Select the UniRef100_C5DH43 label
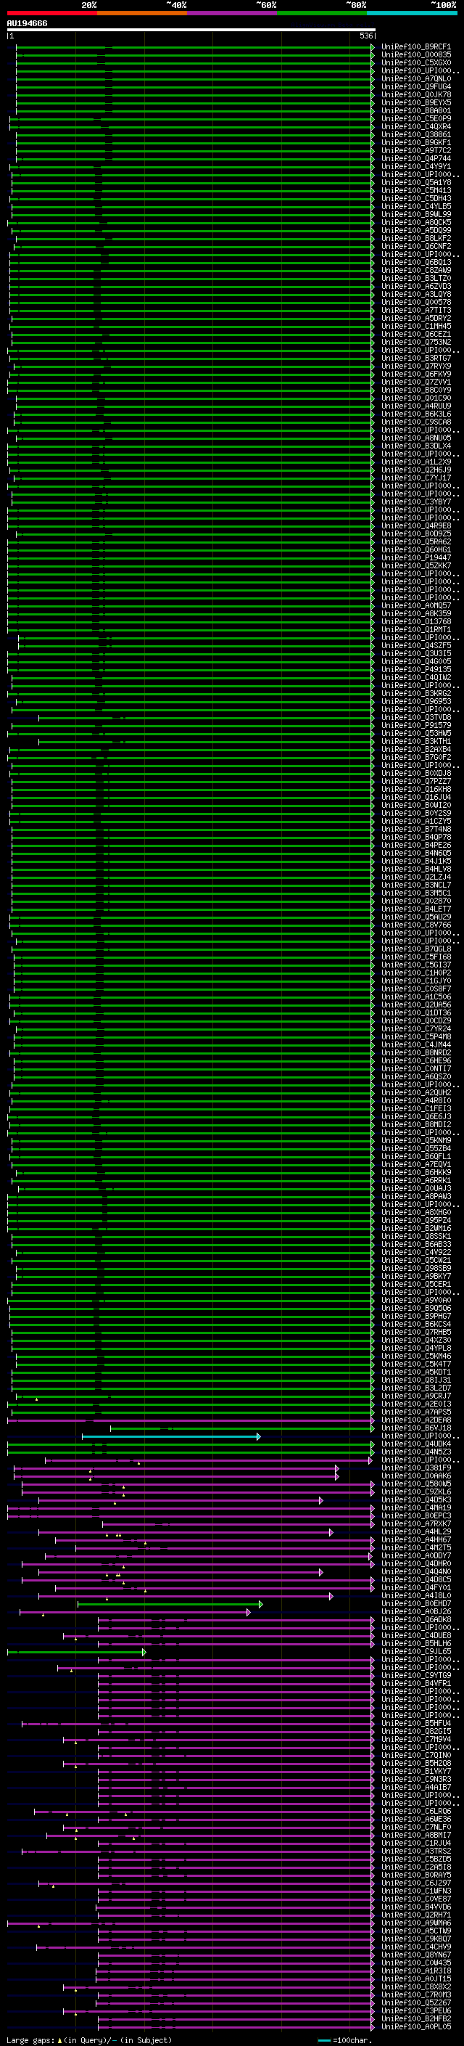The image size is (464, 2046). pyautogui.click(x=415, y=199)
